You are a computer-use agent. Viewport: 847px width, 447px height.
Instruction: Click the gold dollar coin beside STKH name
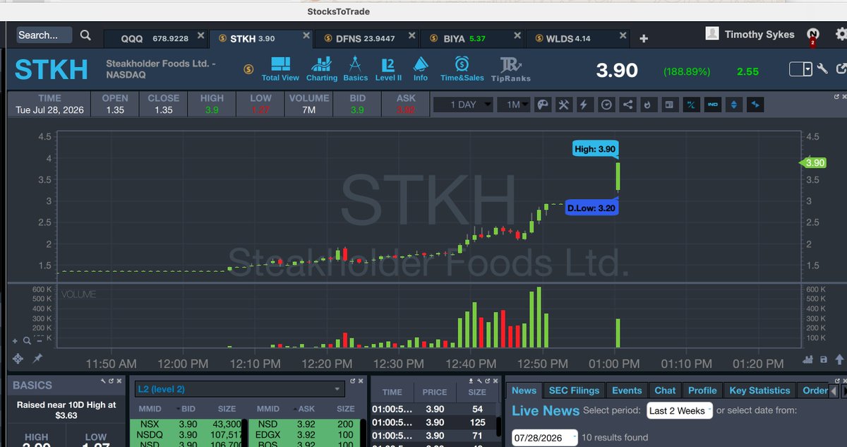coord(248,69)
